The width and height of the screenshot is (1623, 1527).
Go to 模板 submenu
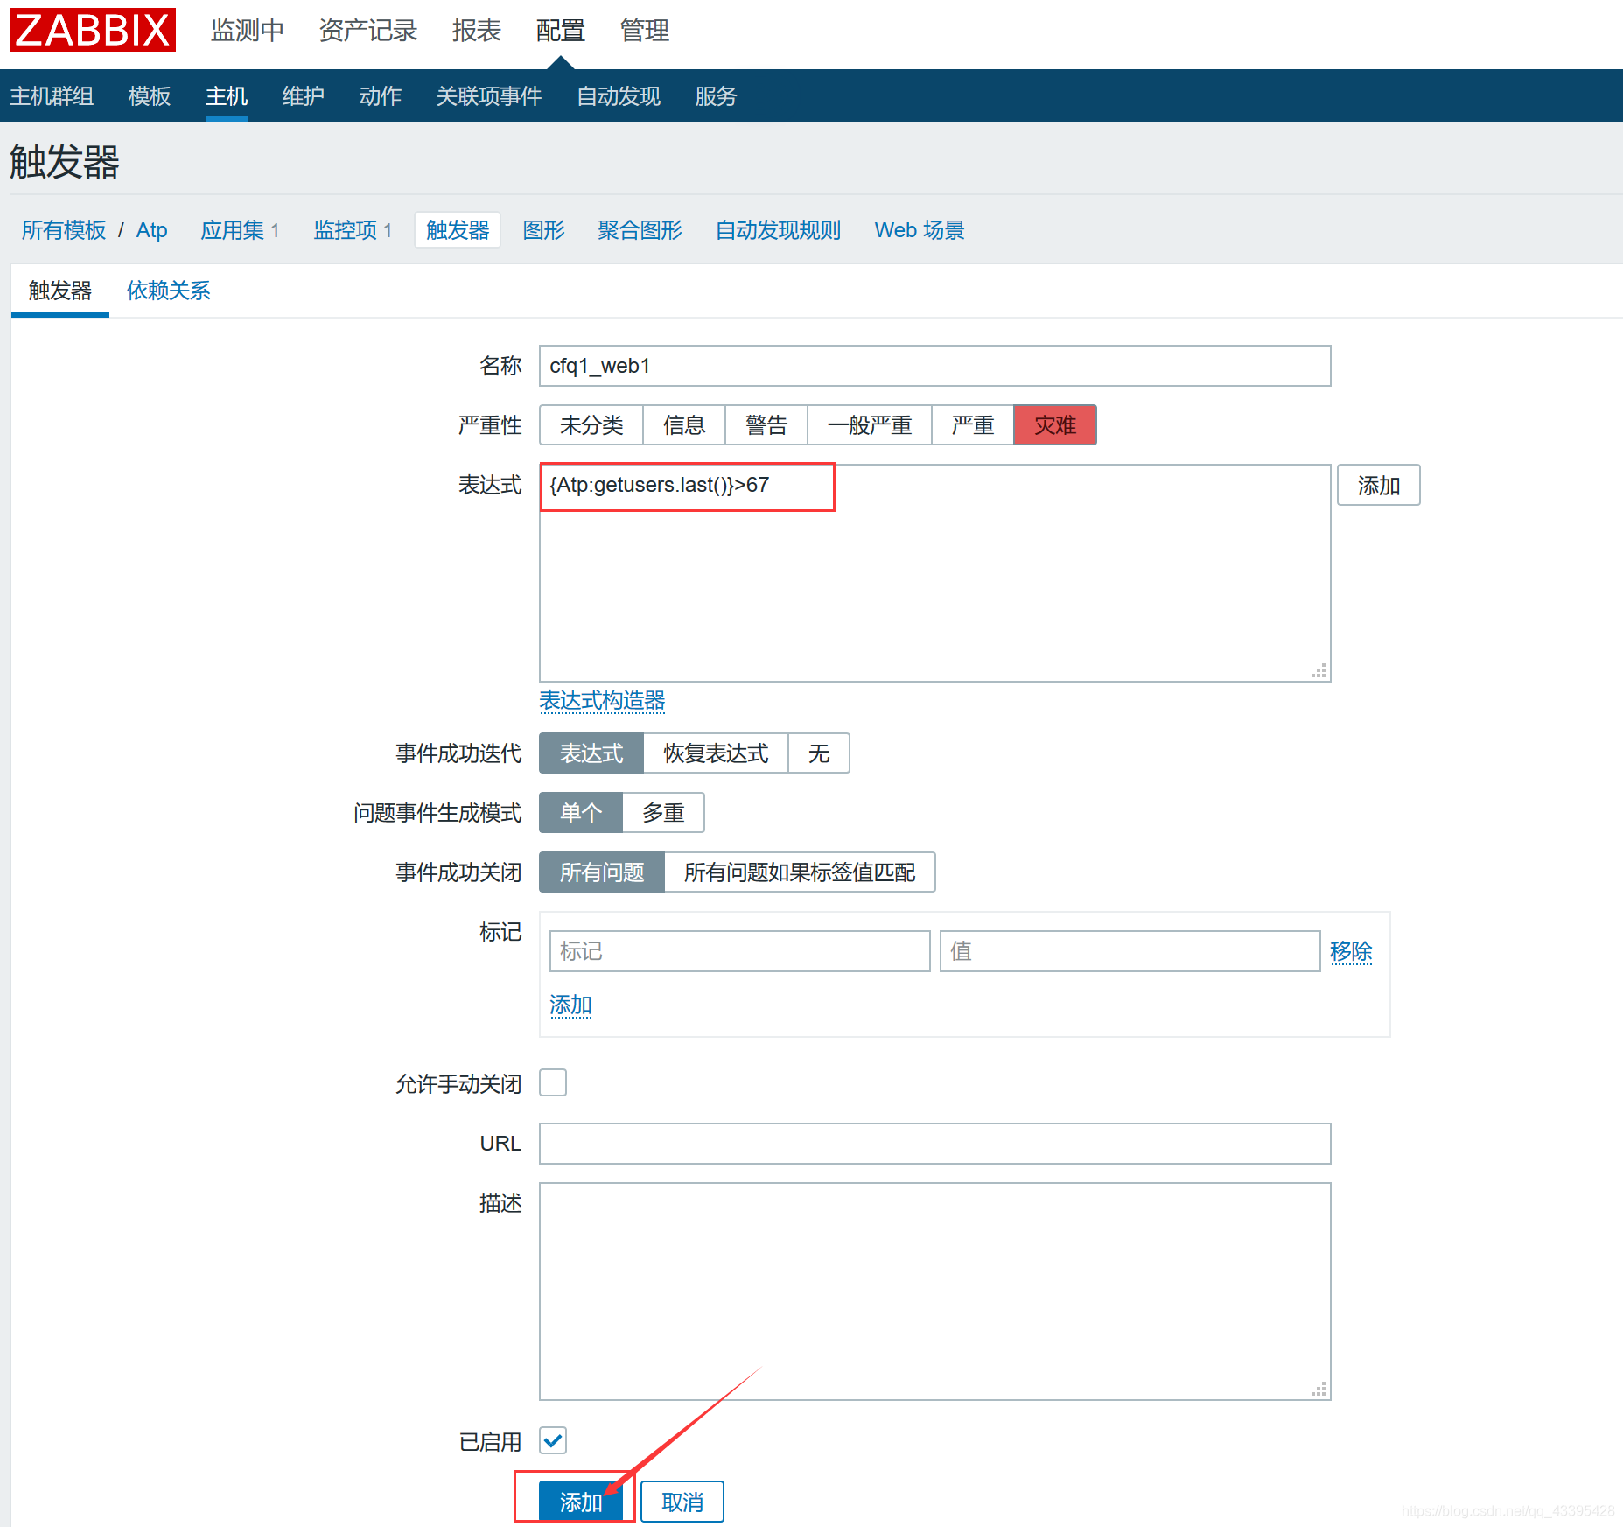pos(150,95)
